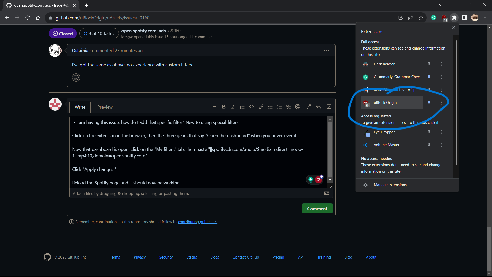Open the options menu for uBlock Origin
Image resolution: width=492 pixels, height=277 pixels.
pos(442,103)
